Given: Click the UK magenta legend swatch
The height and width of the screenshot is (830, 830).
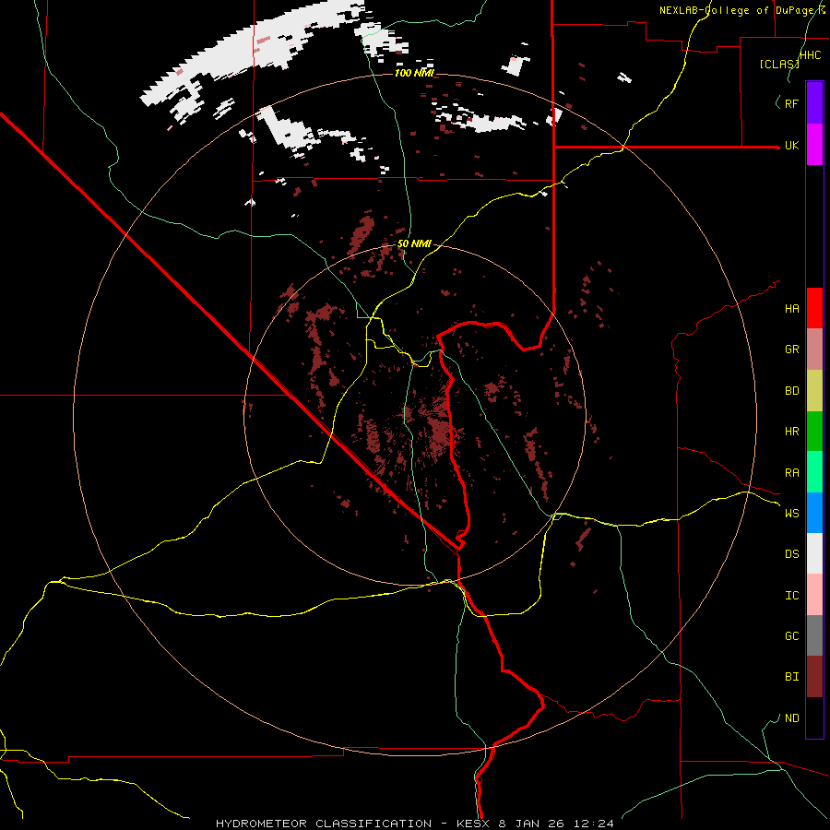Looking at the screenshot, I should (814, 145).
